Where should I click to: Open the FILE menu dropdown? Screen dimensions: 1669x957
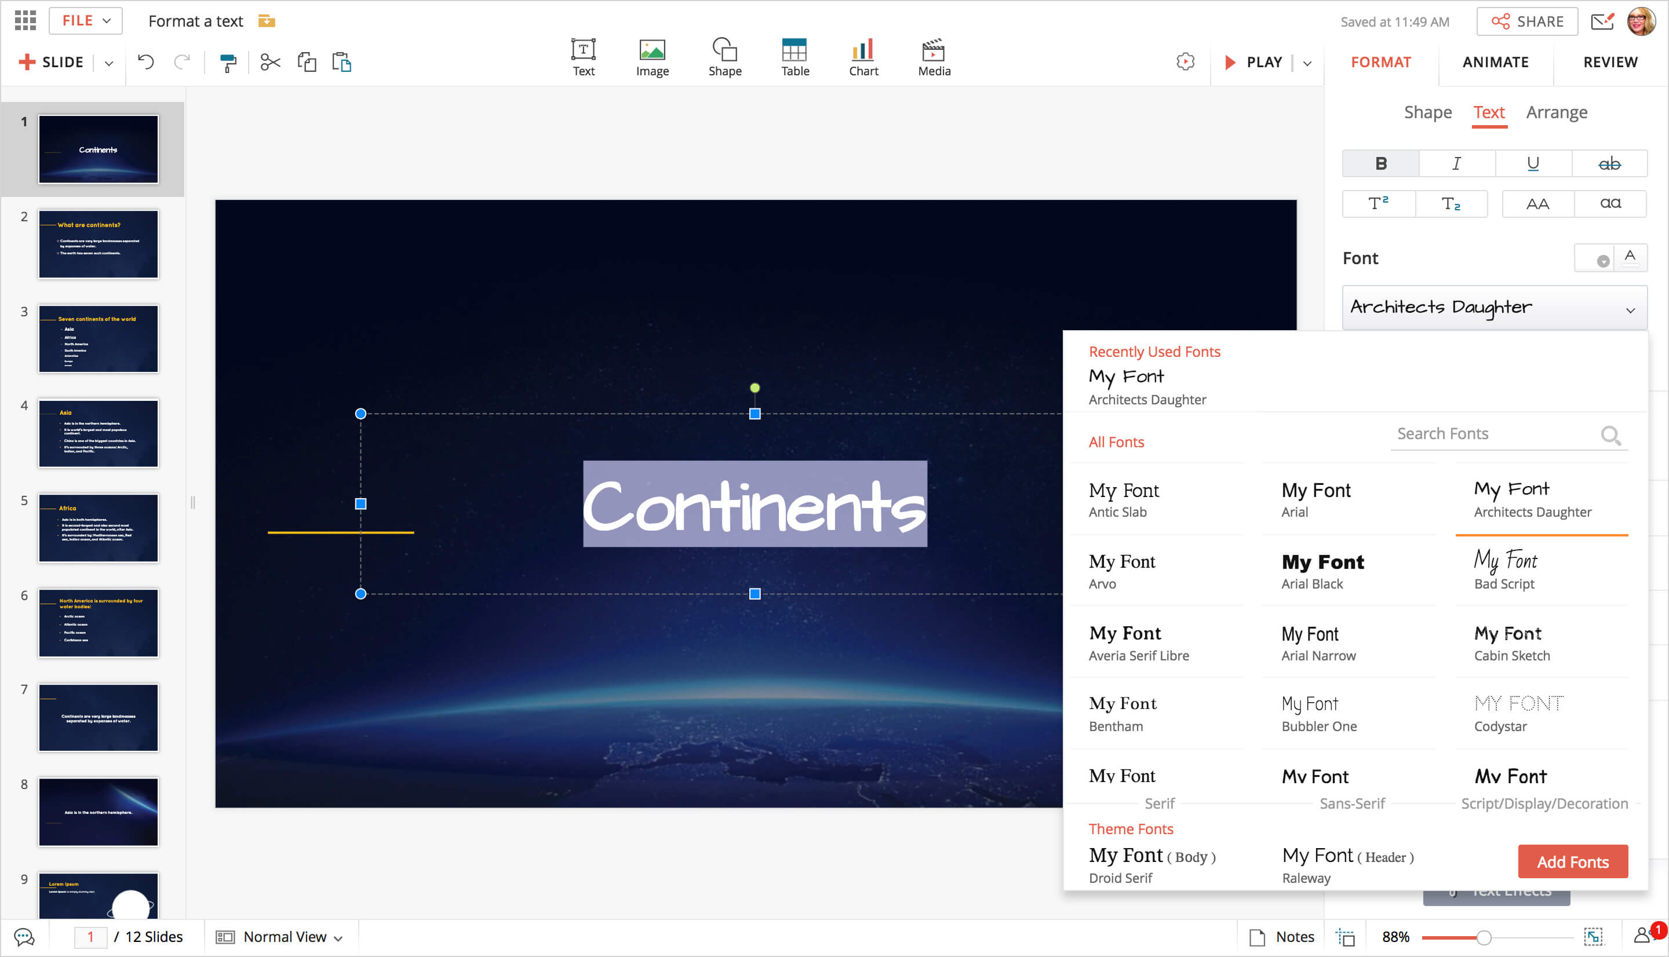click(x=85, y=21)
